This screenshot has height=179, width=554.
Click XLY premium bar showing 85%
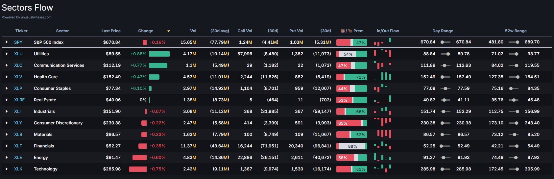point(352,123)
